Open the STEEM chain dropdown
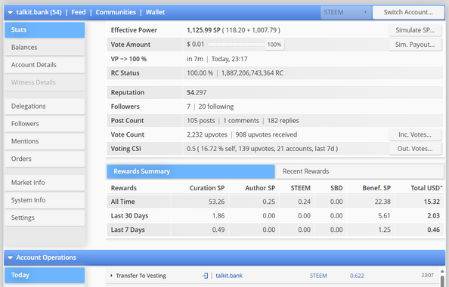 tap(346, 12)
